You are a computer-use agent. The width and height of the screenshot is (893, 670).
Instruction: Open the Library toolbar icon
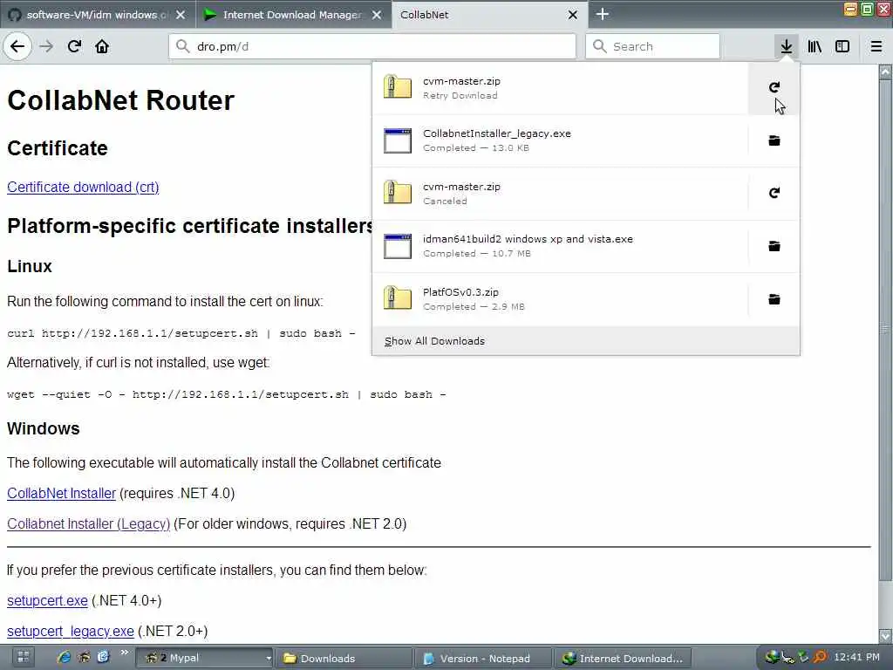coord(815,46)
